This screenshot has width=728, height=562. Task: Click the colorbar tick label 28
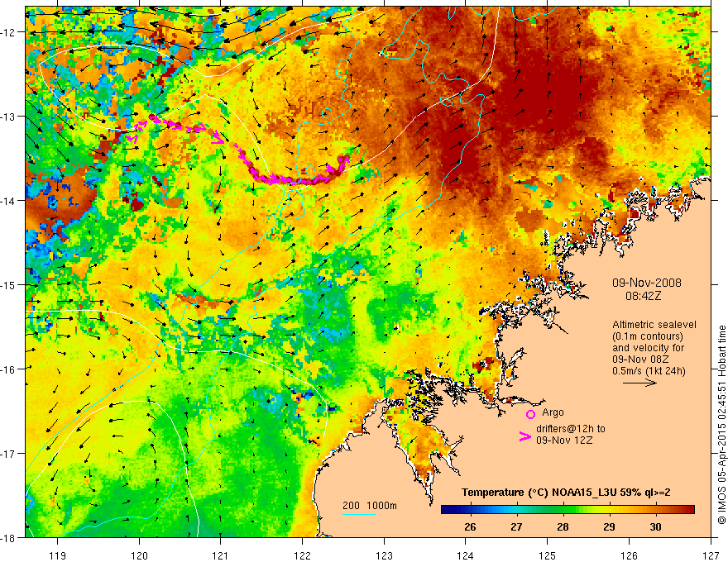point(563,527)
